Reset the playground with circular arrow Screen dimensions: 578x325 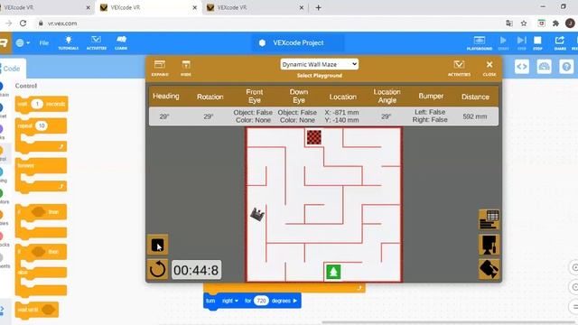pyautogui.click(x=157, y=269)
